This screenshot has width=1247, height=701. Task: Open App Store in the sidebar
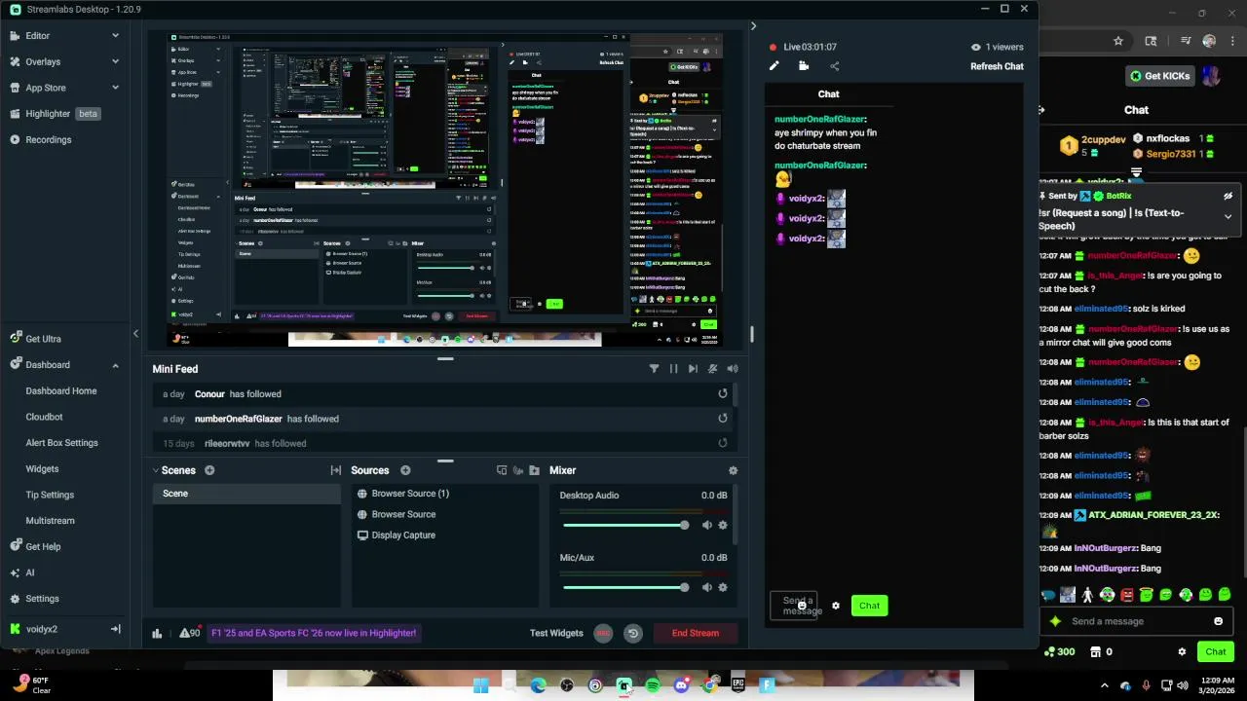(x=46, y=88)
